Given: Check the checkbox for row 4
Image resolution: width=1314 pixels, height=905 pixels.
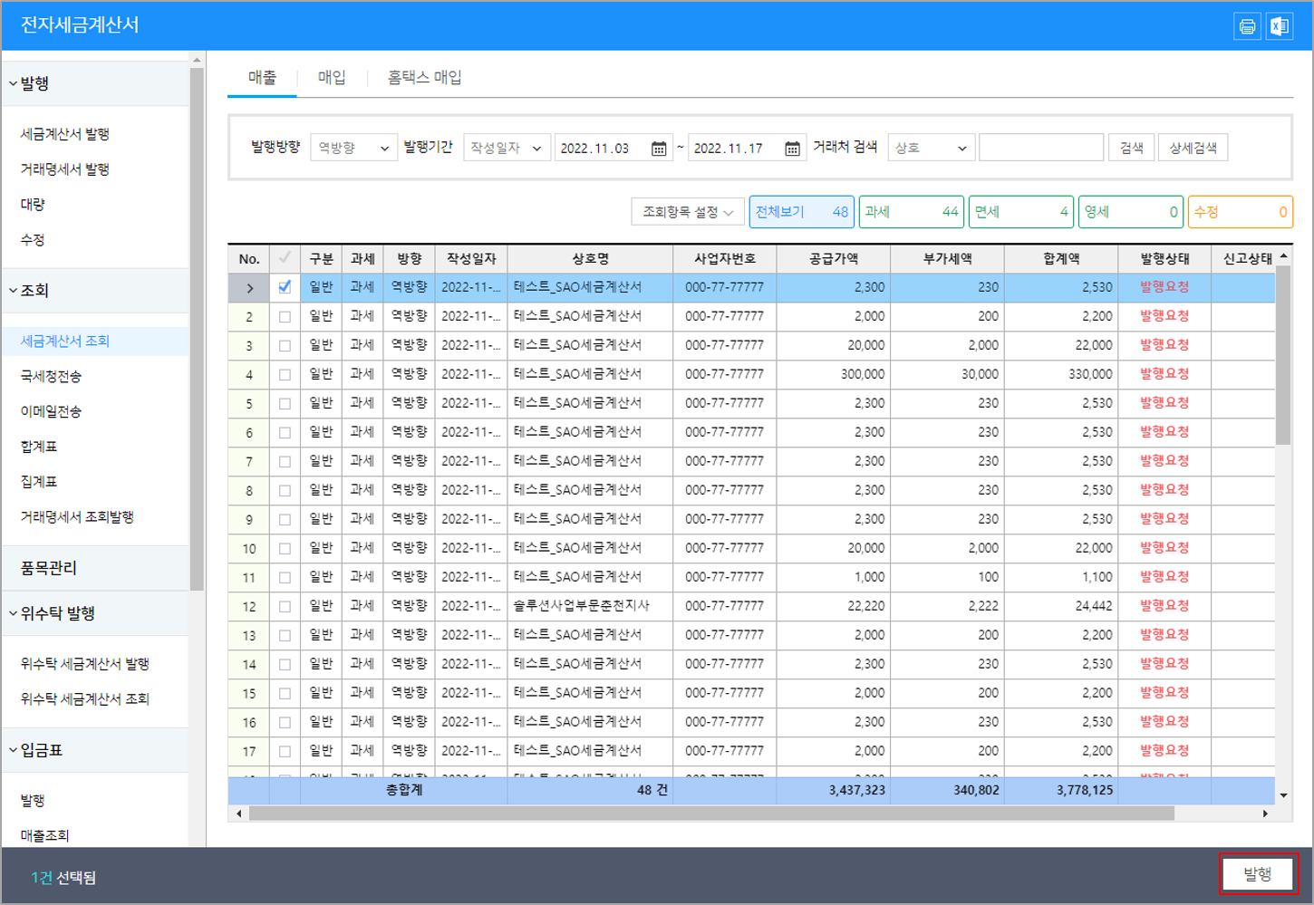Looking at the screenshot, I should click(285, 374).
